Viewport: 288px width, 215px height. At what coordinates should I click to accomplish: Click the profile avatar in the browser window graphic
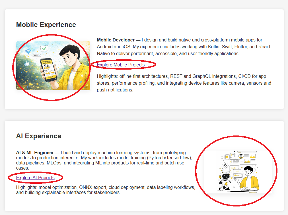tap(241, 156)
